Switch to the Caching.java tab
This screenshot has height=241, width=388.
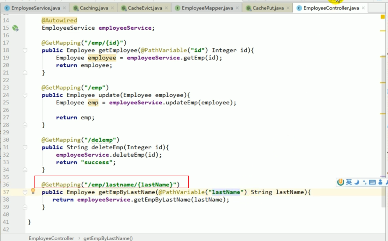tap(94, 8)
